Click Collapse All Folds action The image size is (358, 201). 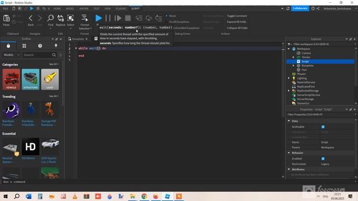[237, 28]
